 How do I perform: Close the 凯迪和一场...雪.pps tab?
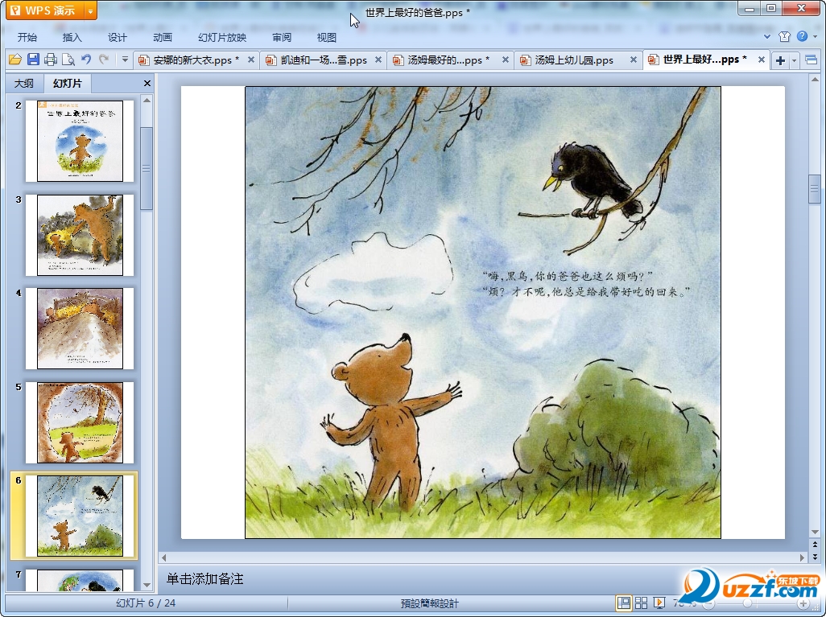378,60
